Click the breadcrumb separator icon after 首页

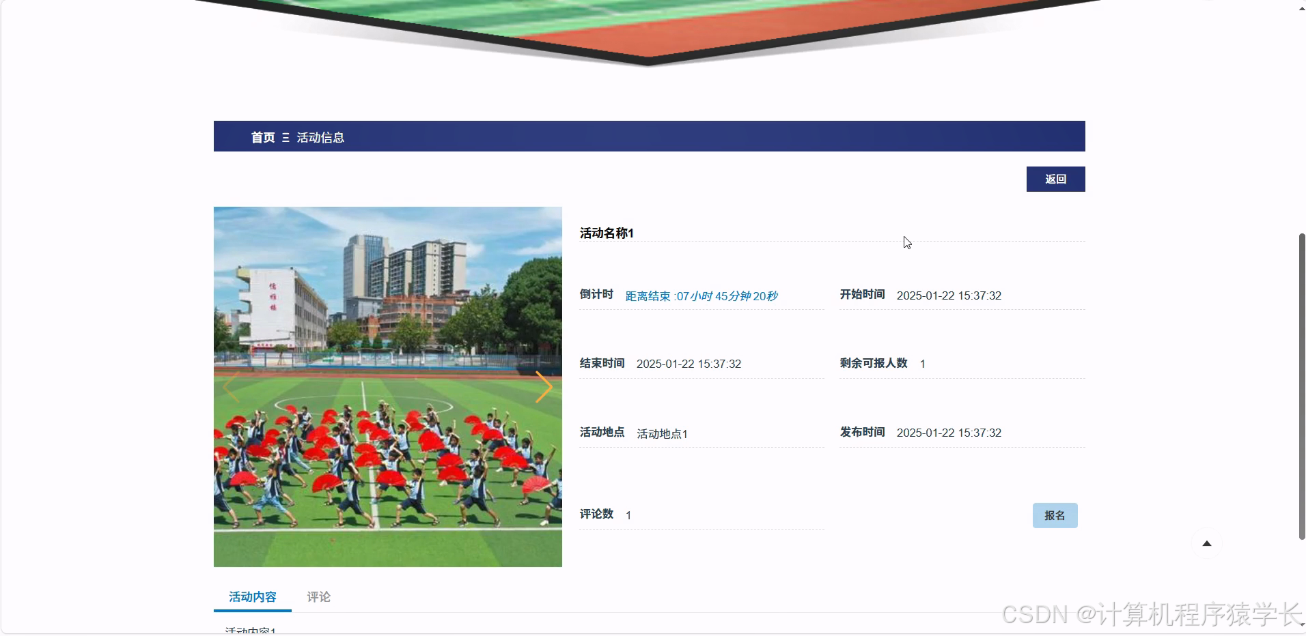click(x=287, y=136)
